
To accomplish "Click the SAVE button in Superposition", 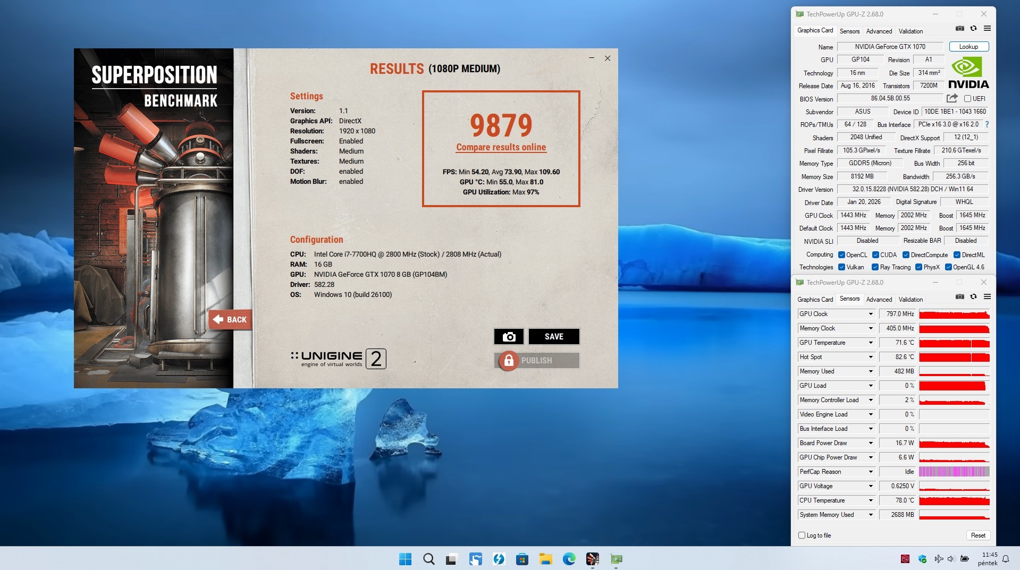I will [554, 336].
